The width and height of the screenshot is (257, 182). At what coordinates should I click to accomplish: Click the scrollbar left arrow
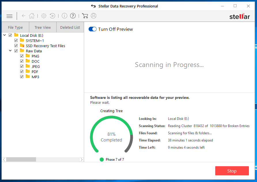4,160
